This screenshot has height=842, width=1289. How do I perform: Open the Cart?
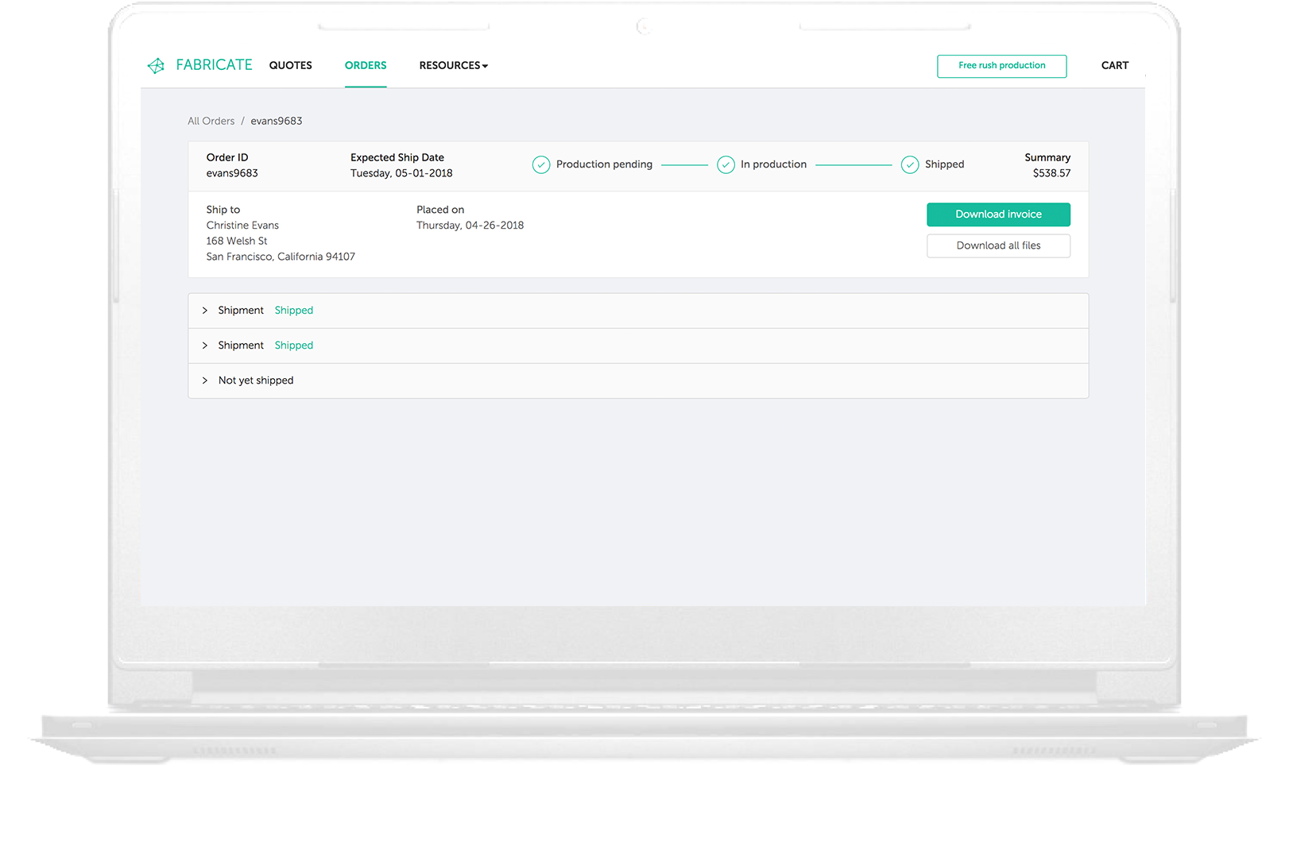point(1115,65)
